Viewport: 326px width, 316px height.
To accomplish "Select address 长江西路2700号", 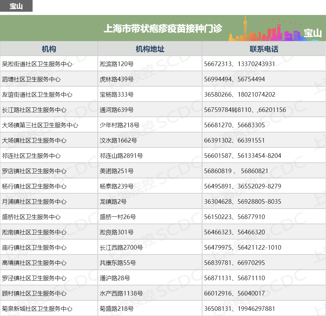I will (121, 248).
